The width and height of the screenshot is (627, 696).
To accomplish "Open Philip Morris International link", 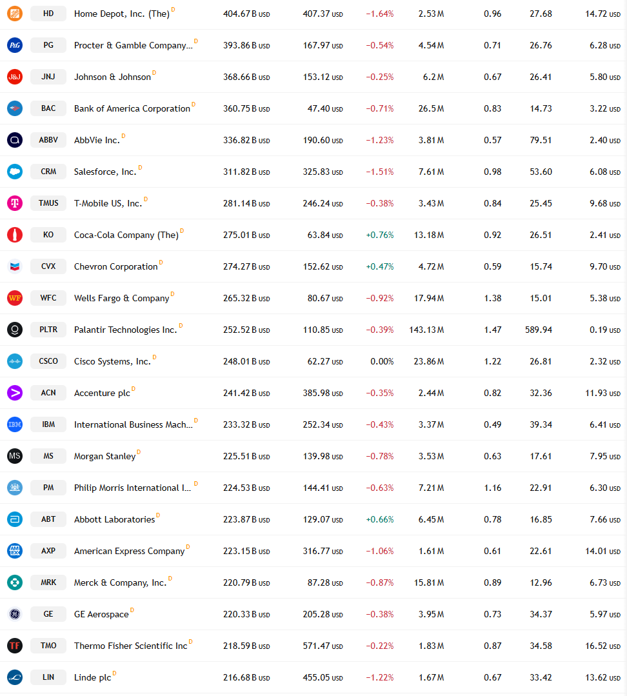I will (132, 488).
